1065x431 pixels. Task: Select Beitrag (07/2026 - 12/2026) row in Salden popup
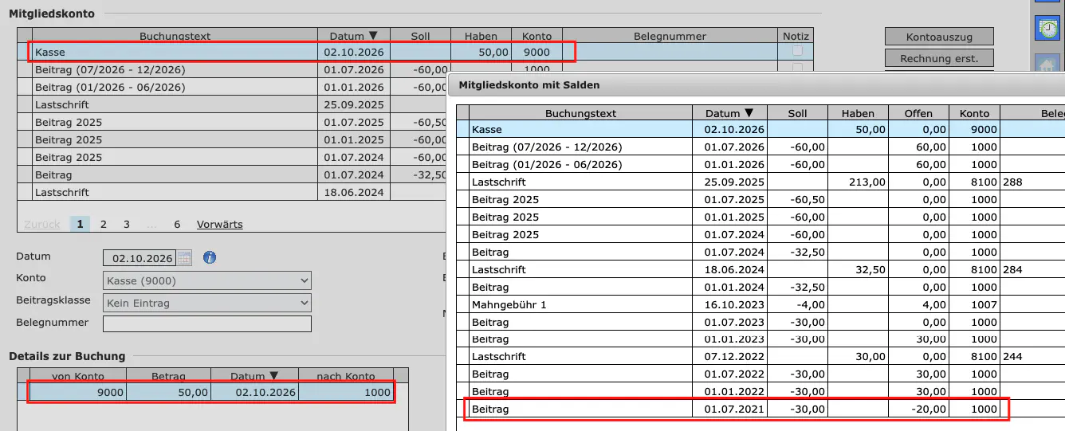click(760, 147)
